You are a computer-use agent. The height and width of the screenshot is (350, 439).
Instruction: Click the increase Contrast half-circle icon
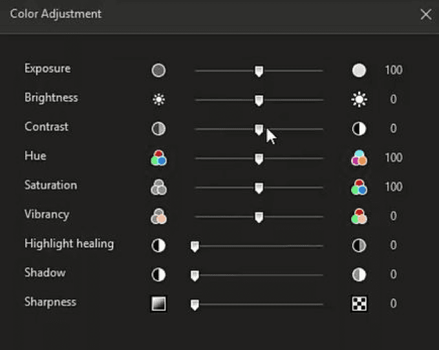(359, 129)
